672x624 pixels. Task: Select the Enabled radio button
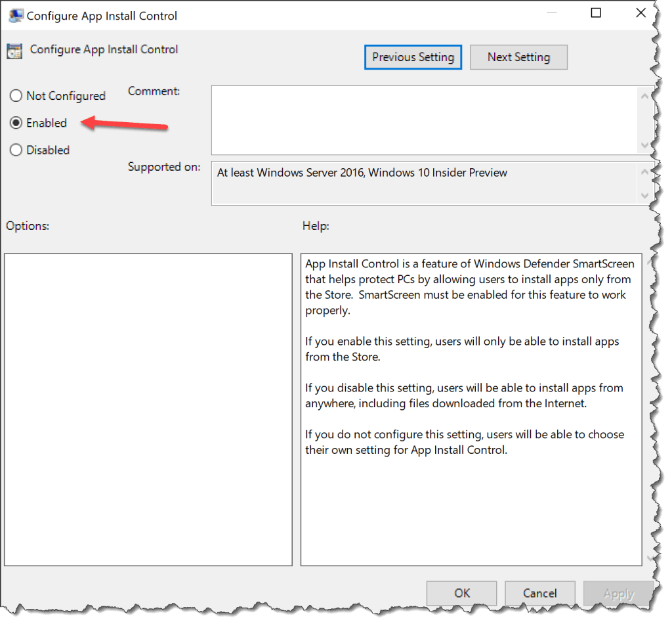(x=16, y=123)
